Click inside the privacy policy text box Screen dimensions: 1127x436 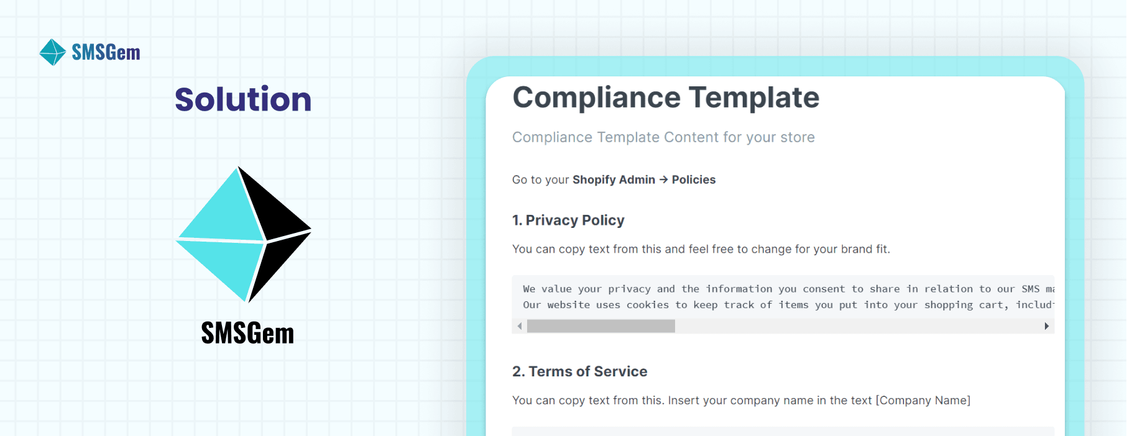(746, 297)
